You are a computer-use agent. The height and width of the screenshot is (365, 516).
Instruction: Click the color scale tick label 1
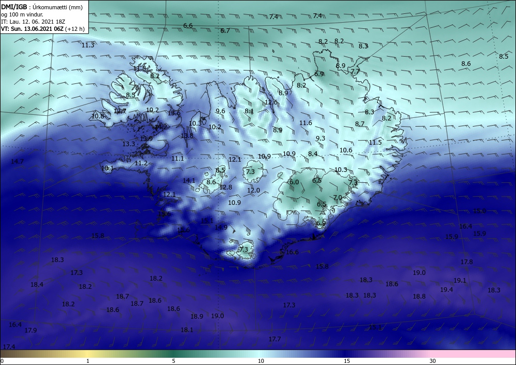(88, 361)
